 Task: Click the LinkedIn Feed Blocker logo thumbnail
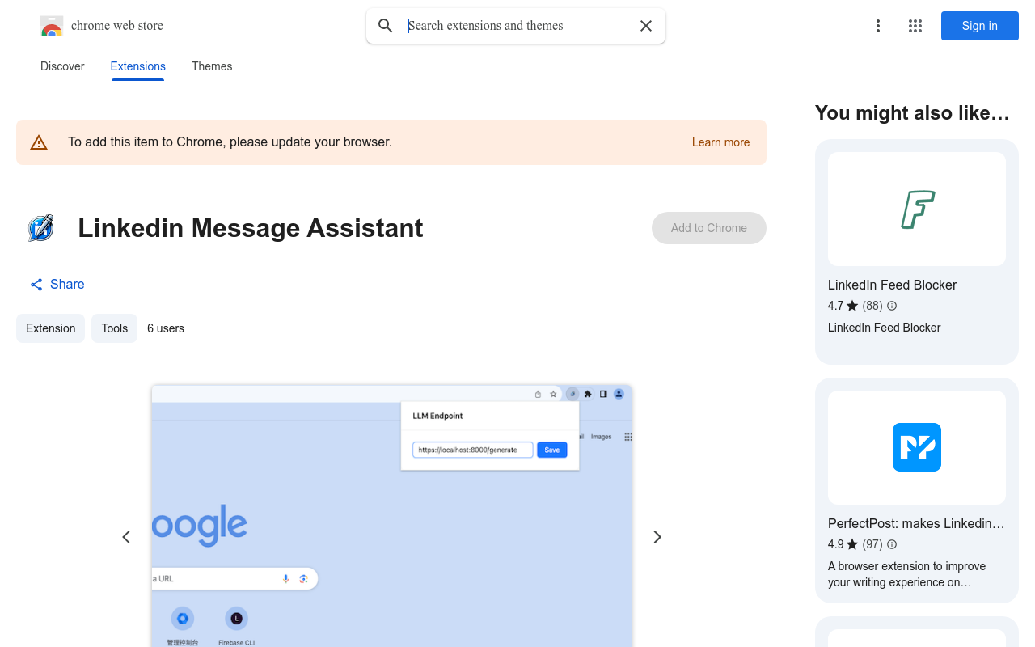click(x=917, y=209)
